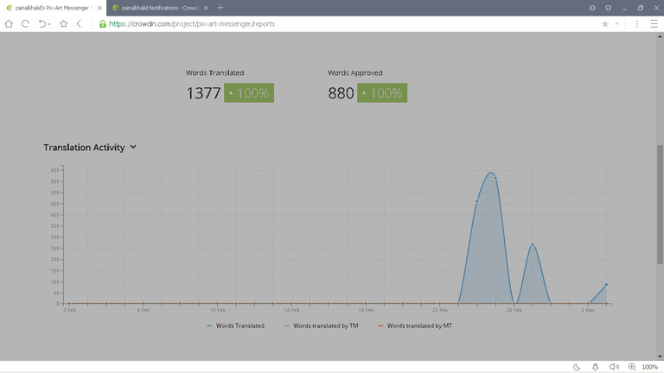Toggle the Words Translated legend series
The width and height of the screenshot is (664, 373).
click(236, 326)
